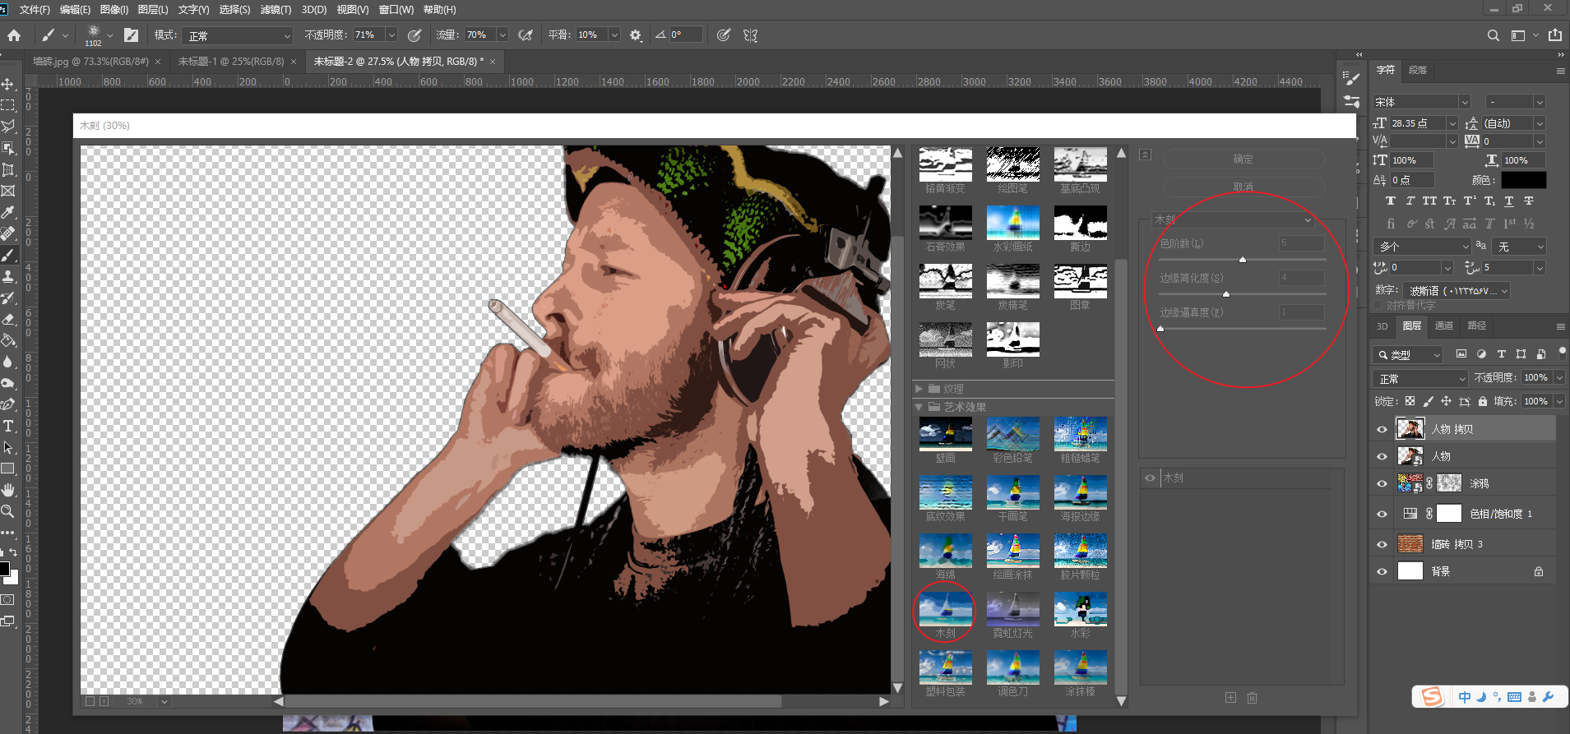Select the Hand tool
Screen dimensions: 1570x734
(8, 490)
